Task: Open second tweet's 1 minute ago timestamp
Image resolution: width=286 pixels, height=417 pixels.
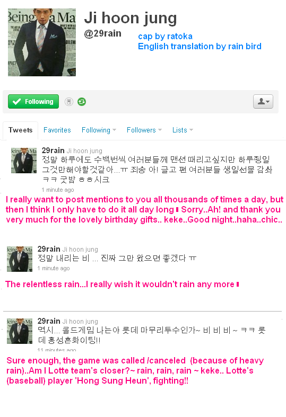Action: tap(54, 268)
